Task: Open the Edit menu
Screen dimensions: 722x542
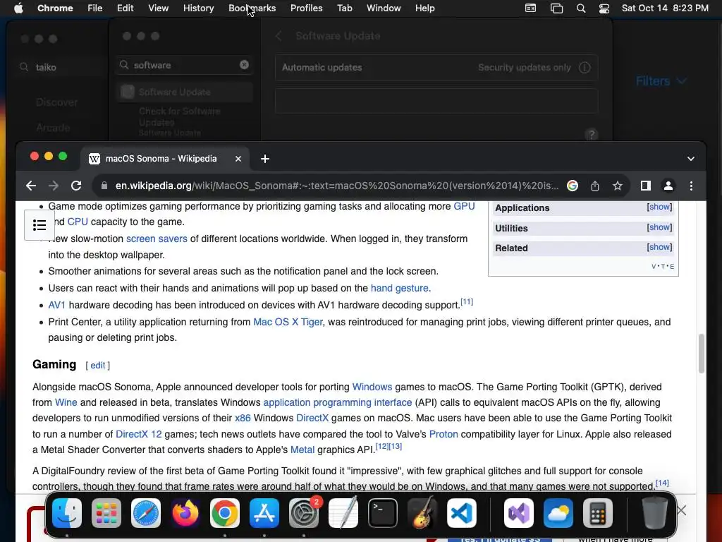Action: (x=125, y=8)
